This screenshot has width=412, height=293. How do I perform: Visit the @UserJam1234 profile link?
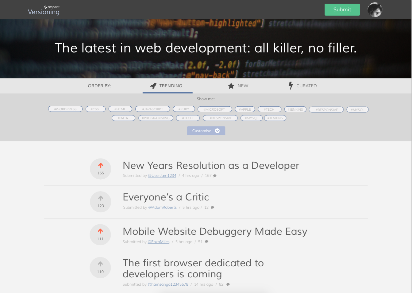coord(162,176)
